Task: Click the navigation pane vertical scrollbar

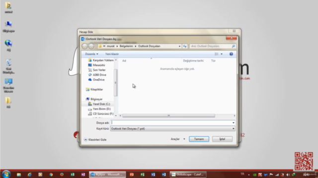Action: [x=116, y=83]
